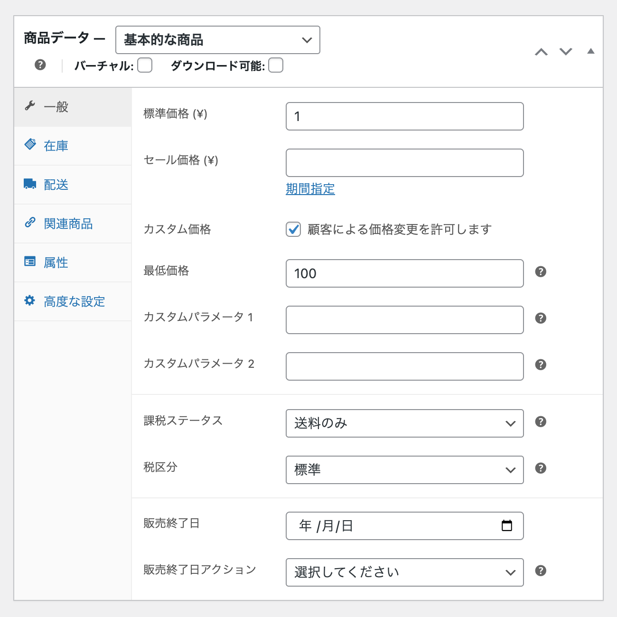Switch to the 在庫 tab
Screen dimensions: 617x617
73,146
